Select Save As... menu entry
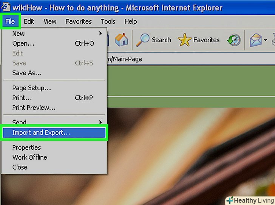 pos(54,73)
